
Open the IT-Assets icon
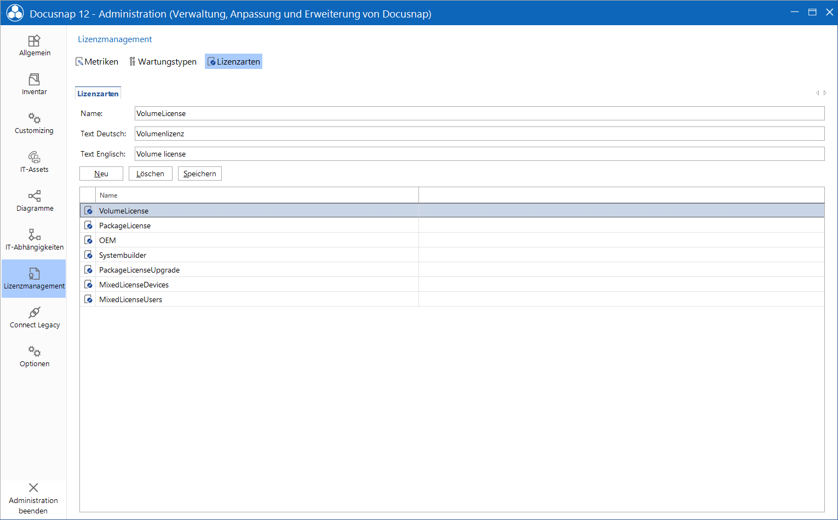[34, 158]
